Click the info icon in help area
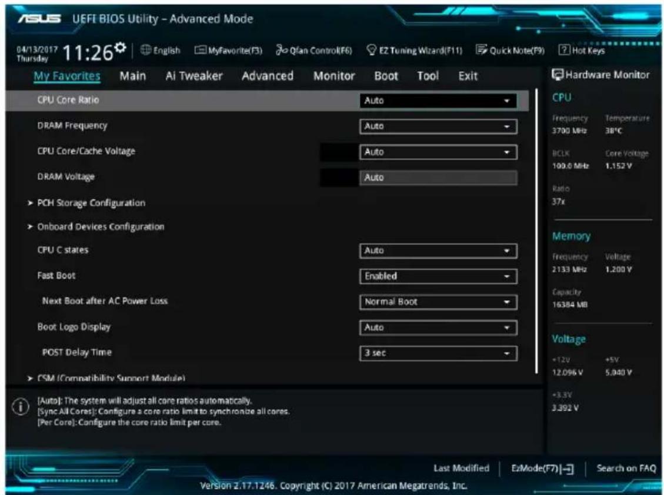The height and width of the screenshot is (495, 664). (x=21, y=406)
